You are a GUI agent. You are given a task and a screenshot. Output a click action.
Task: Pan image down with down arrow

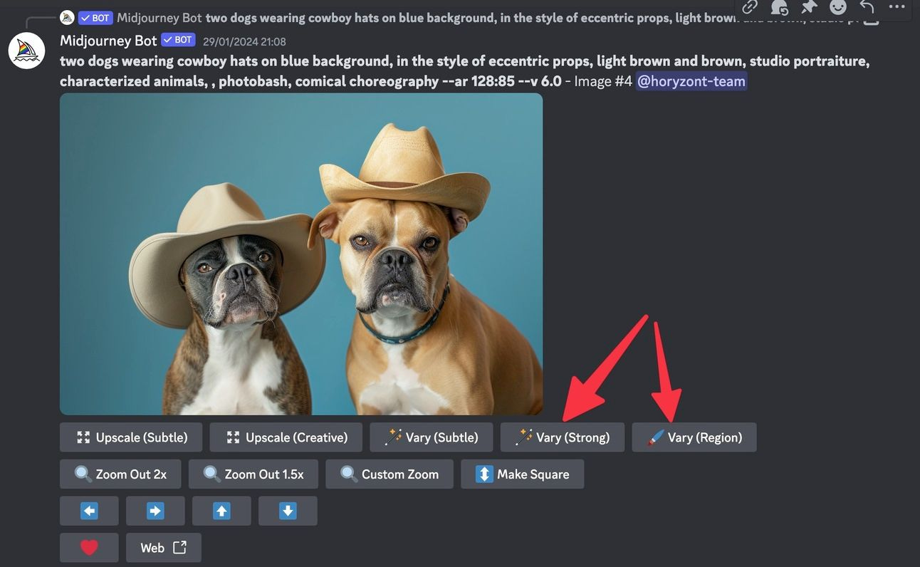(288, 511)
